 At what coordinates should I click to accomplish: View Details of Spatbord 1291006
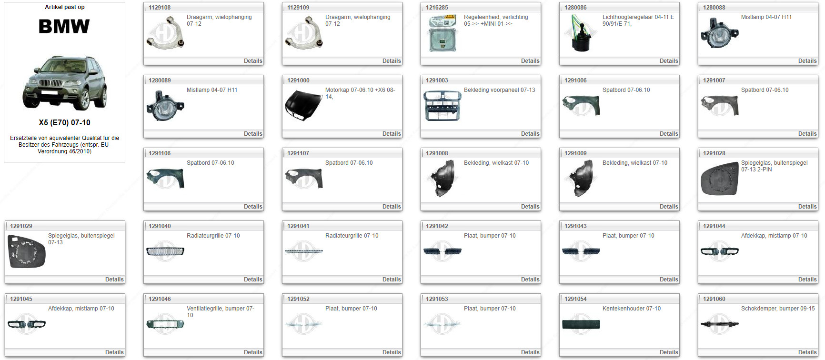669,134
